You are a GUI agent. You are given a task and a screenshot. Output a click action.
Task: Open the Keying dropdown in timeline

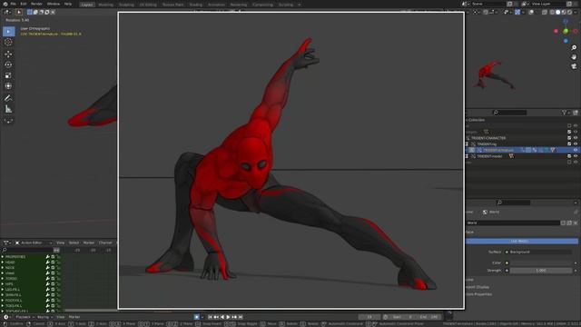coord(44,317)
